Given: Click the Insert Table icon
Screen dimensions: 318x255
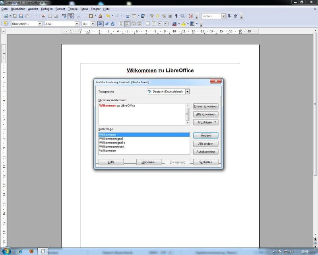Looking at the screenshot, I should tap(134, 16).
